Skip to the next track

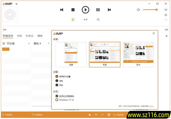click(109, 10)
